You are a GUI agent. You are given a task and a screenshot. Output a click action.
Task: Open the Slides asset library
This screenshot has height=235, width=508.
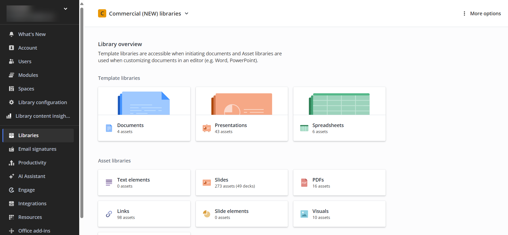[242, 183]
